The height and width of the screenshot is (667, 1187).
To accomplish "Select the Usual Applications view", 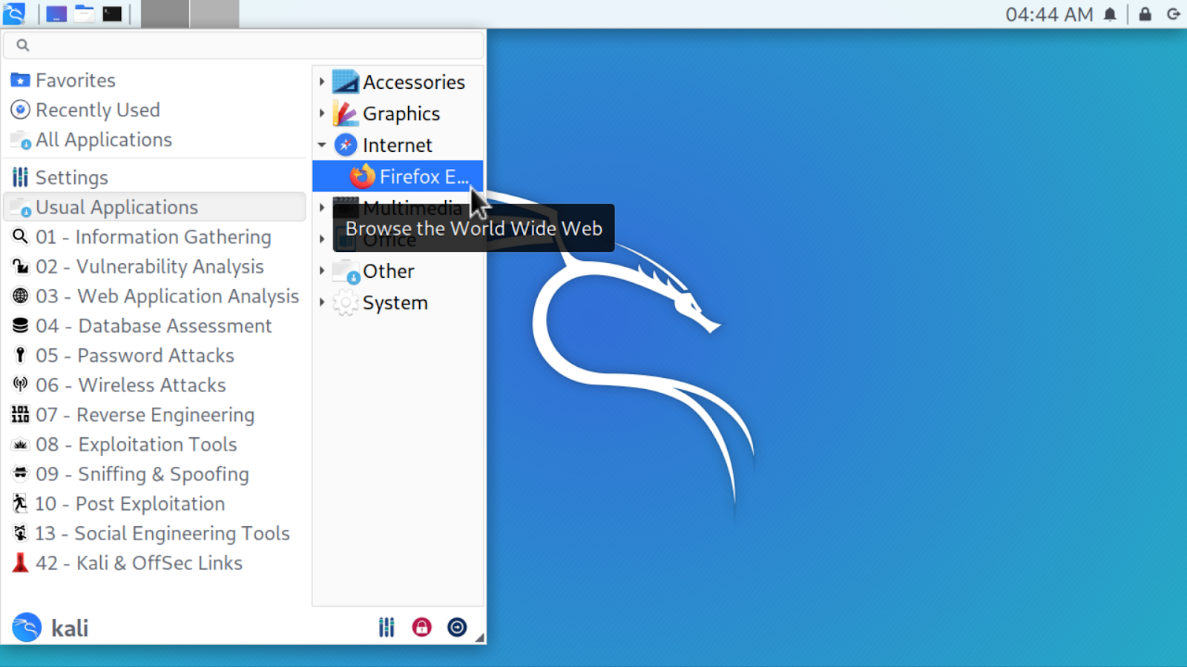I will click(x=116, y=207).
